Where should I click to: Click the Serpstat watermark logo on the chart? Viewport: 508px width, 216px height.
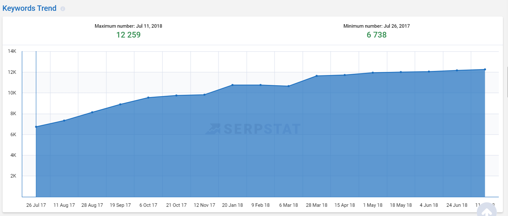point(253,129)
